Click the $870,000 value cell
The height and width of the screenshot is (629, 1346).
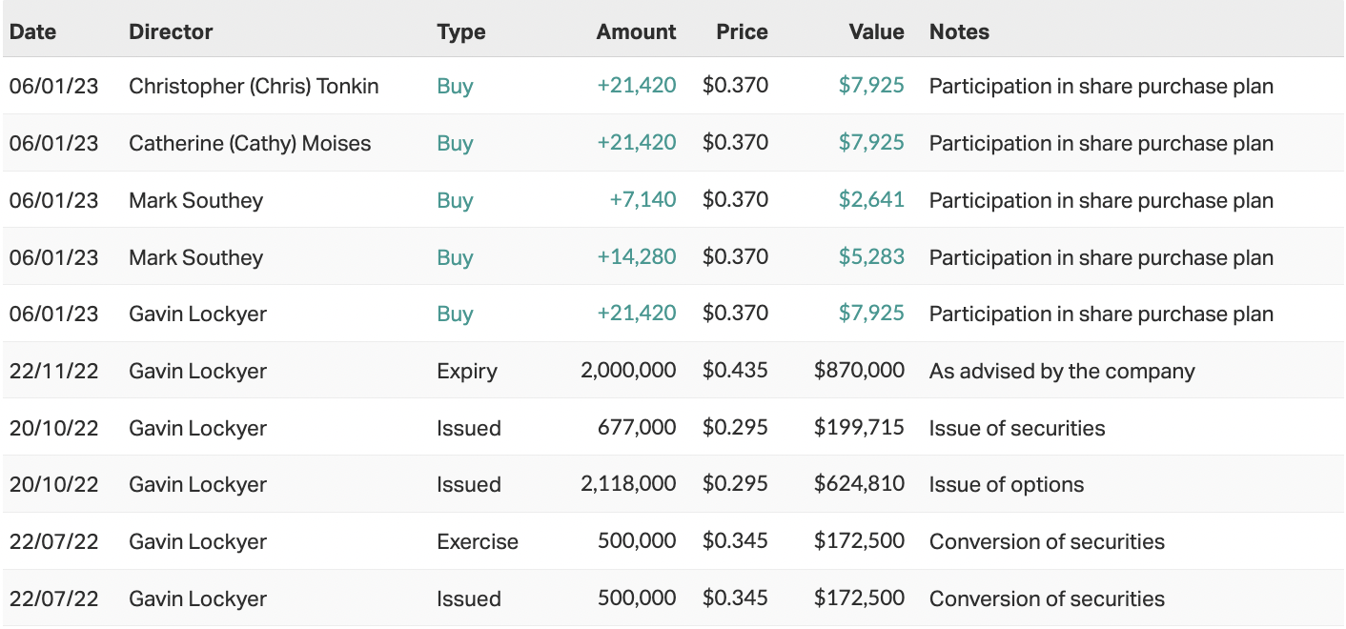pos(859,371)
